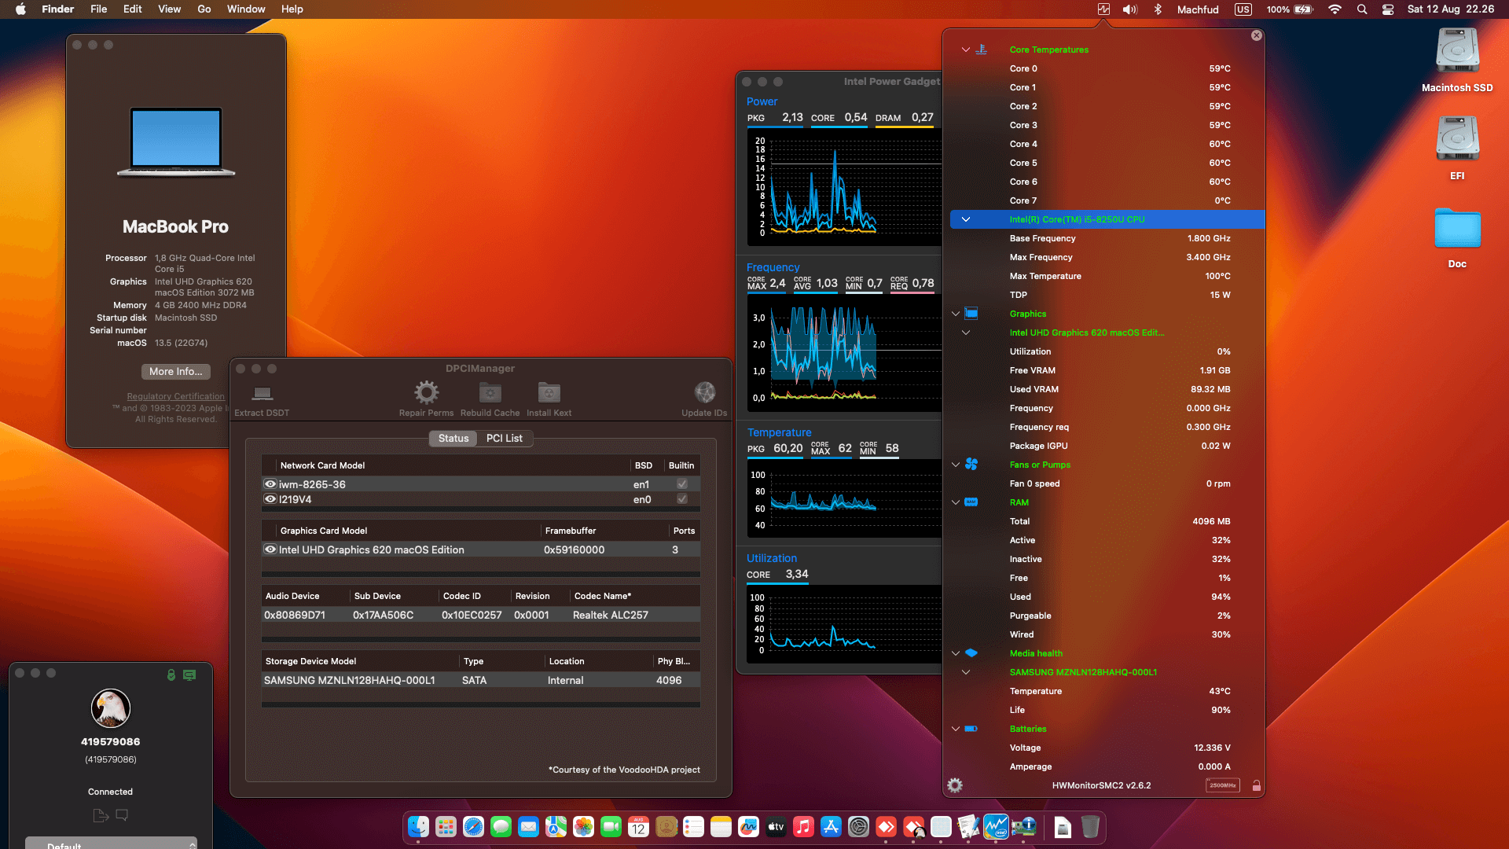Open HWMonitor settings via gear icon
The width and height of the screenshot is (1509, 849).
pyautogui.click(x=954, y=785)
